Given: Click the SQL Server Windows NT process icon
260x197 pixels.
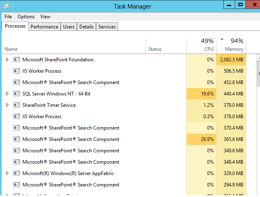Looking at the screenshot, I should coord(17,94).
